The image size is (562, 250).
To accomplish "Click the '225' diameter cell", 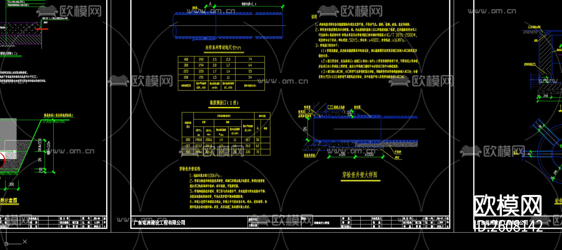I will (186, 71).
